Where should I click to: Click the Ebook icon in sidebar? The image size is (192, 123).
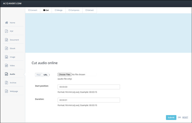pos(7,48)
